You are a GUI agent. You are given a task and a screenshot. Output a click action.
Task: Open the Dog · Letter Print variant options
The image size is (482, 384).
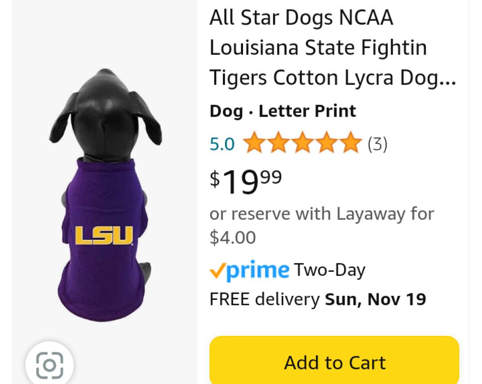282,111
